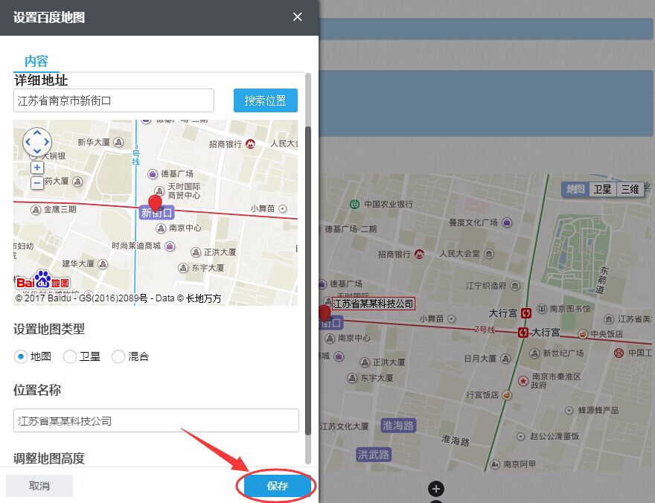
Task: Switch large map to 卫星 view
Action: [x=603, y=189]
